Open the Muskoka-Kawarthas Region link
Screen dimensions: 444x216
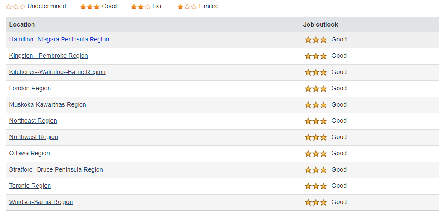[47, 105]
